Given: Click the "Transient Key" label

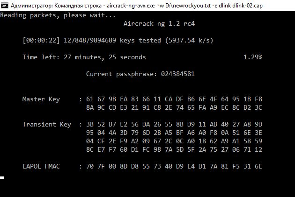Looking at the screenshot, I should [x=47, y=124].
